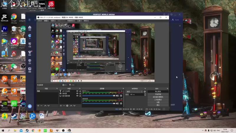
Task: Toggle lock on game capture source
Action: coord(80,93)
